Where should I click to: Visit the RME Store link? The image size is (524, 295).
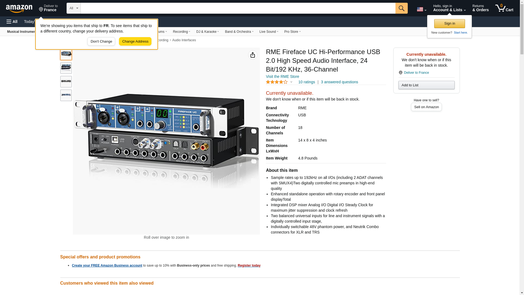tap(282, 76)
